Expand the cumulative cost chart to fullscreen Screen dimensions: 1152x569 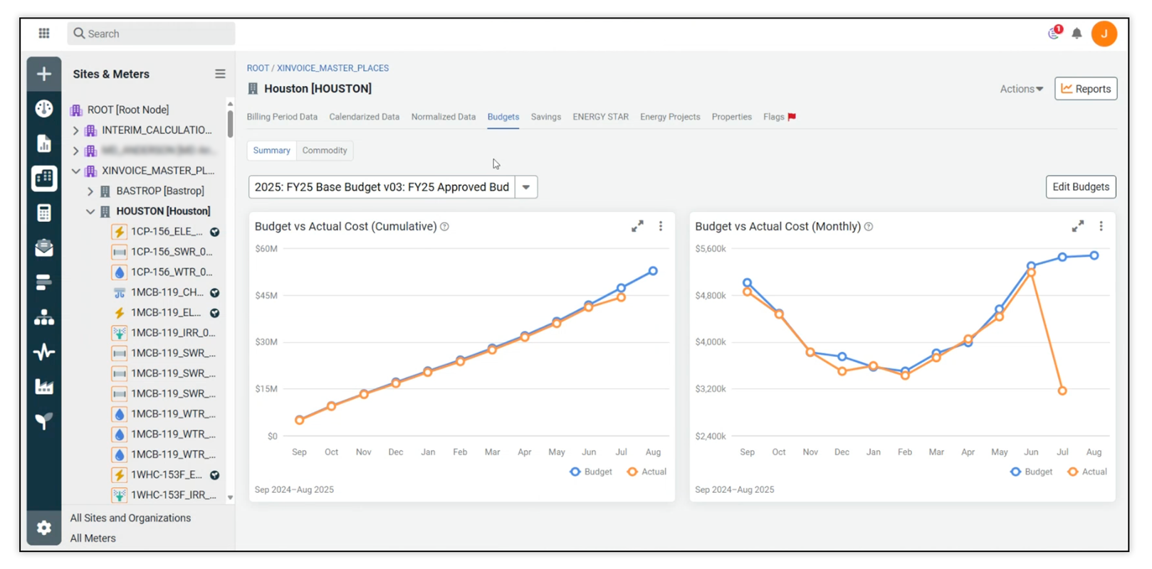click(x=637, y=226)
